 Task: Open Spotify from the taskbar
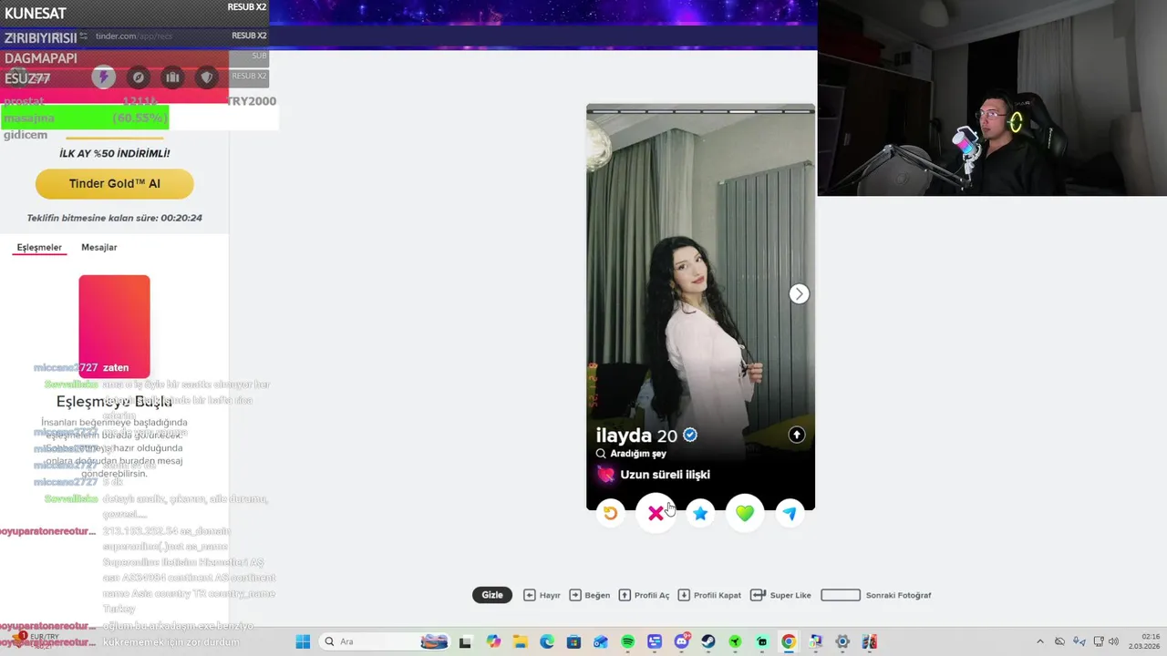(x=628, y=641)
